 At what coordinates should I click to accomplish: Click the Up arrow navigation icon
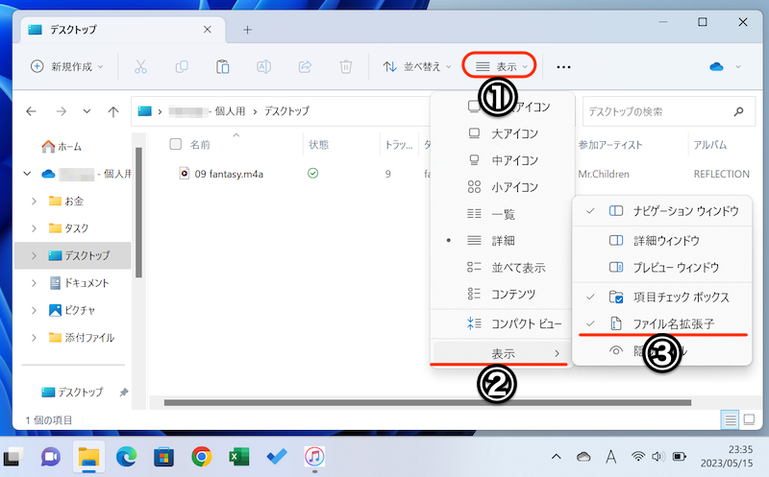coord(113,111)
